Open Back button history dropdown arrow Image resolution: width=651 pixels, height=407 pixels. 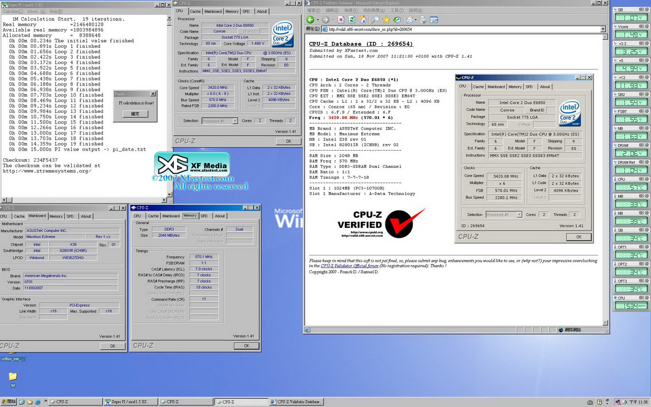318,20
